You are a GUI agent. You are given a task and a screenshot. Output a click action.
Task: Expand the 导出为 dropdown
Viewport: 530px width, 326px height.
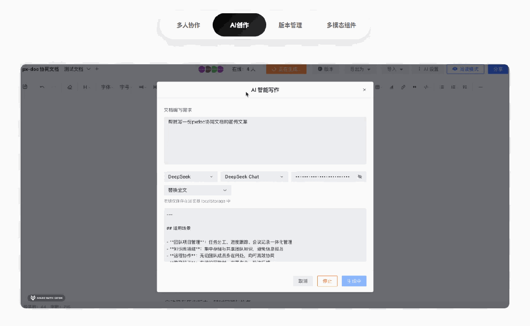tap(360, 69)
